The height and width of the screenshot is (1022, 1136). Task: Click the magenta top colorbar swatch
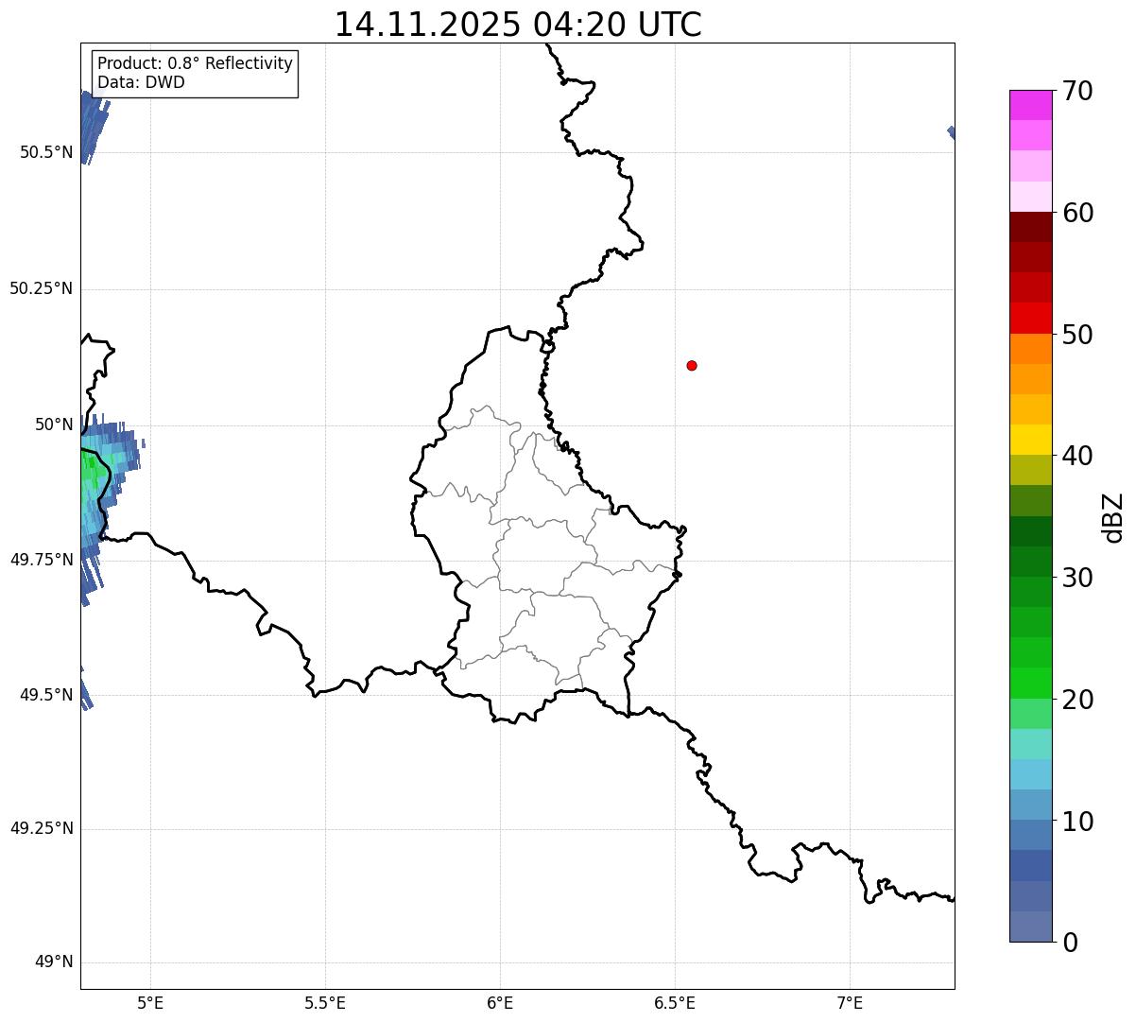1030,105
